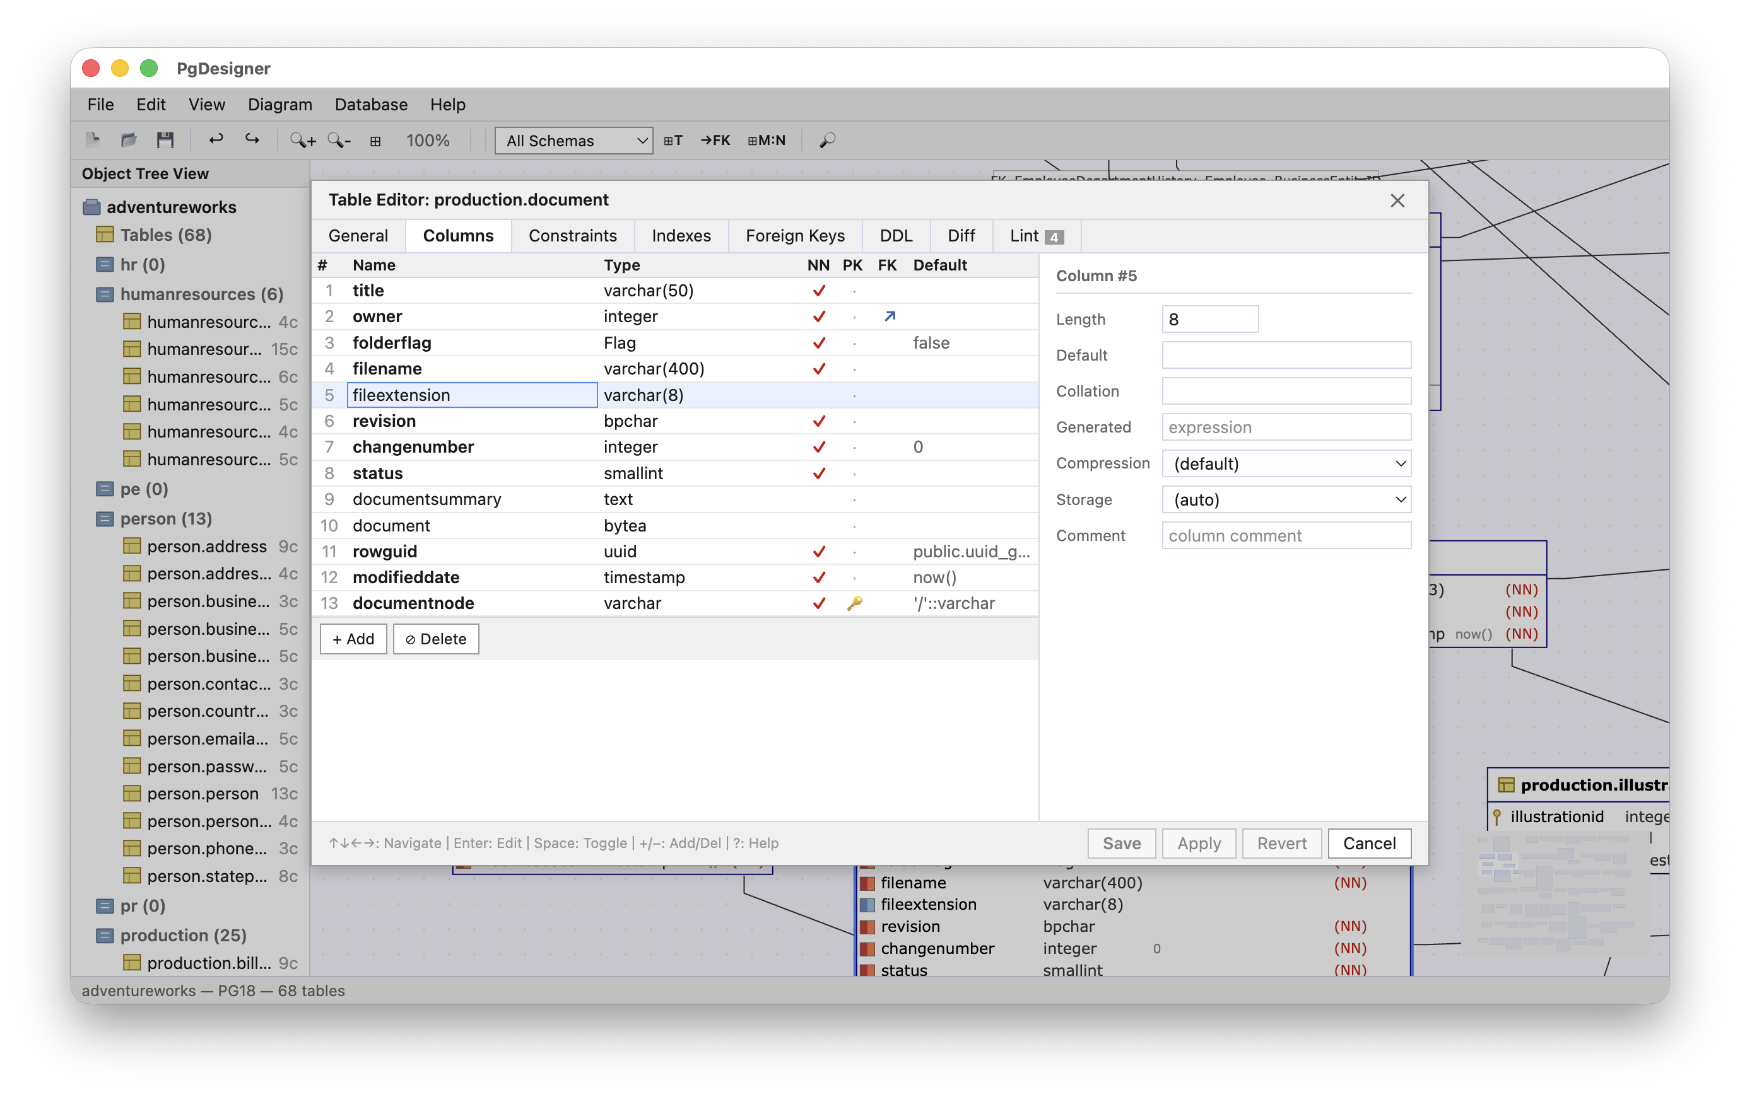Click the Apply button
The image size is (1740, 1097).
(x=1198, y=843)
